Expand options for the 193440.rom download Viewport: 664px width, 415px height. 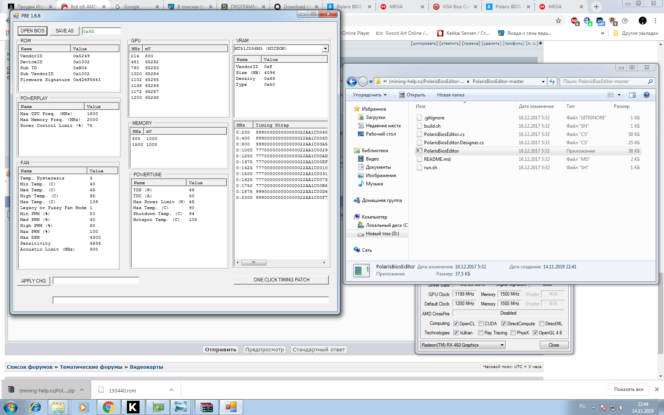(172, 390)
